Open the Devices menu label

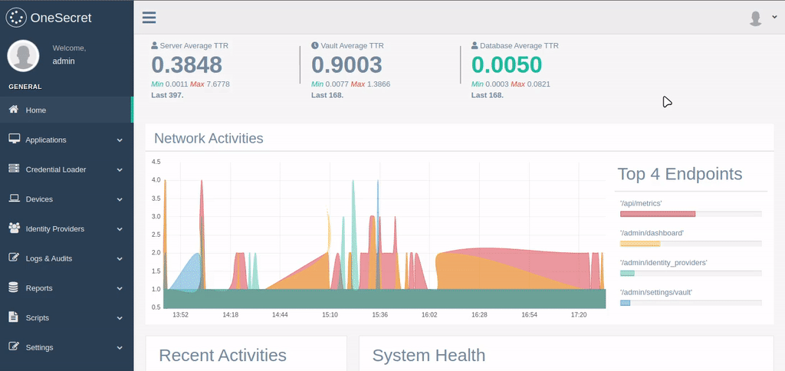[39, 199]
